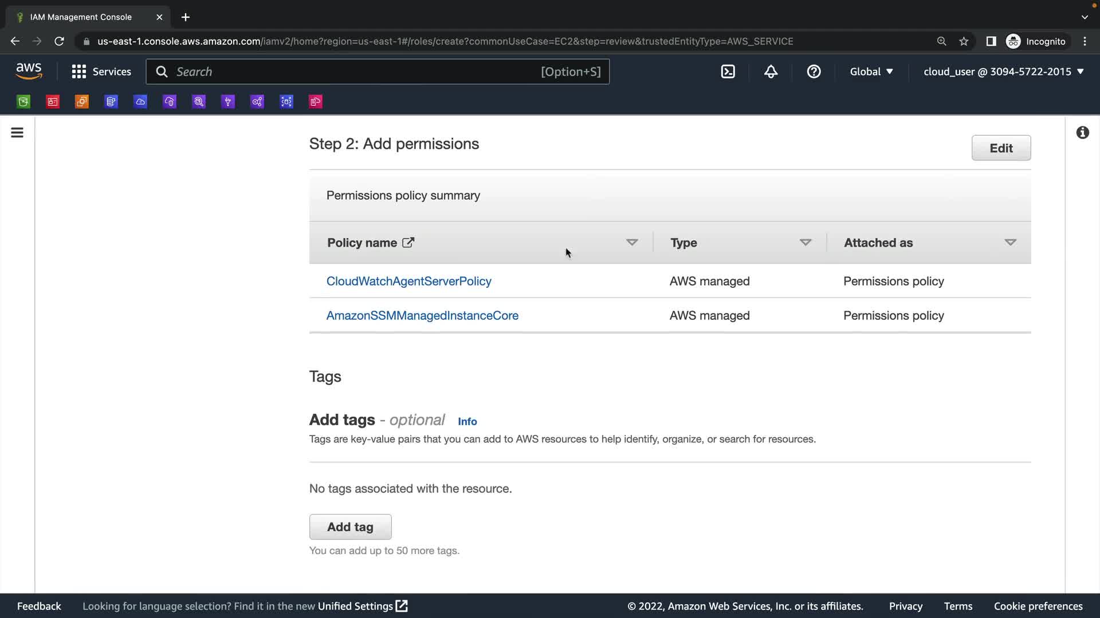The width and height of the screenshot is (1100, 618).
Task: Open the Global region dropdown
Action: pos(871,72)
